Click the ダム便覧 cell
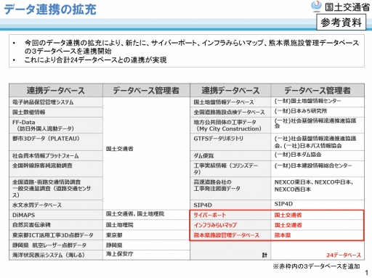The image size is (372, 278). tap(230, 156)
